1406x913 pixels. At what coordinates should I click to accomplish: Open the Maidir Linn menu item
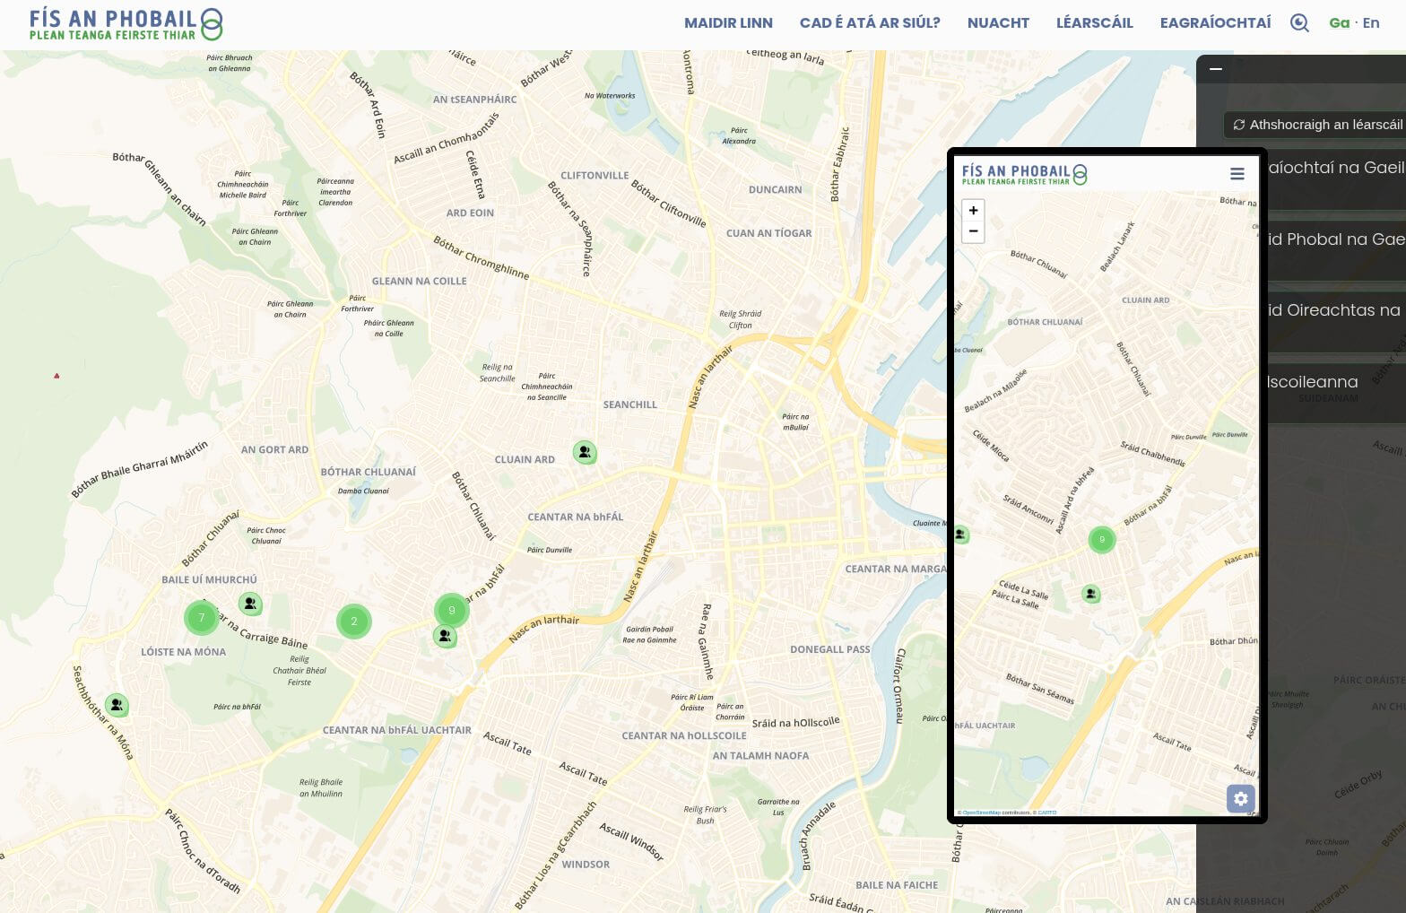tap(728, 23)
